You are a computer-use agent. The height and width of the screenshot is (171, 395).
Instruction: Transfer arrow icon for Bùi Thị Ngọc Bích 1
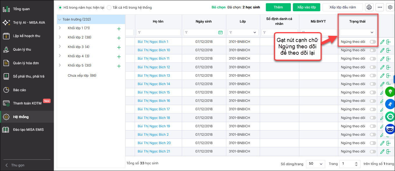coord(389,42)
